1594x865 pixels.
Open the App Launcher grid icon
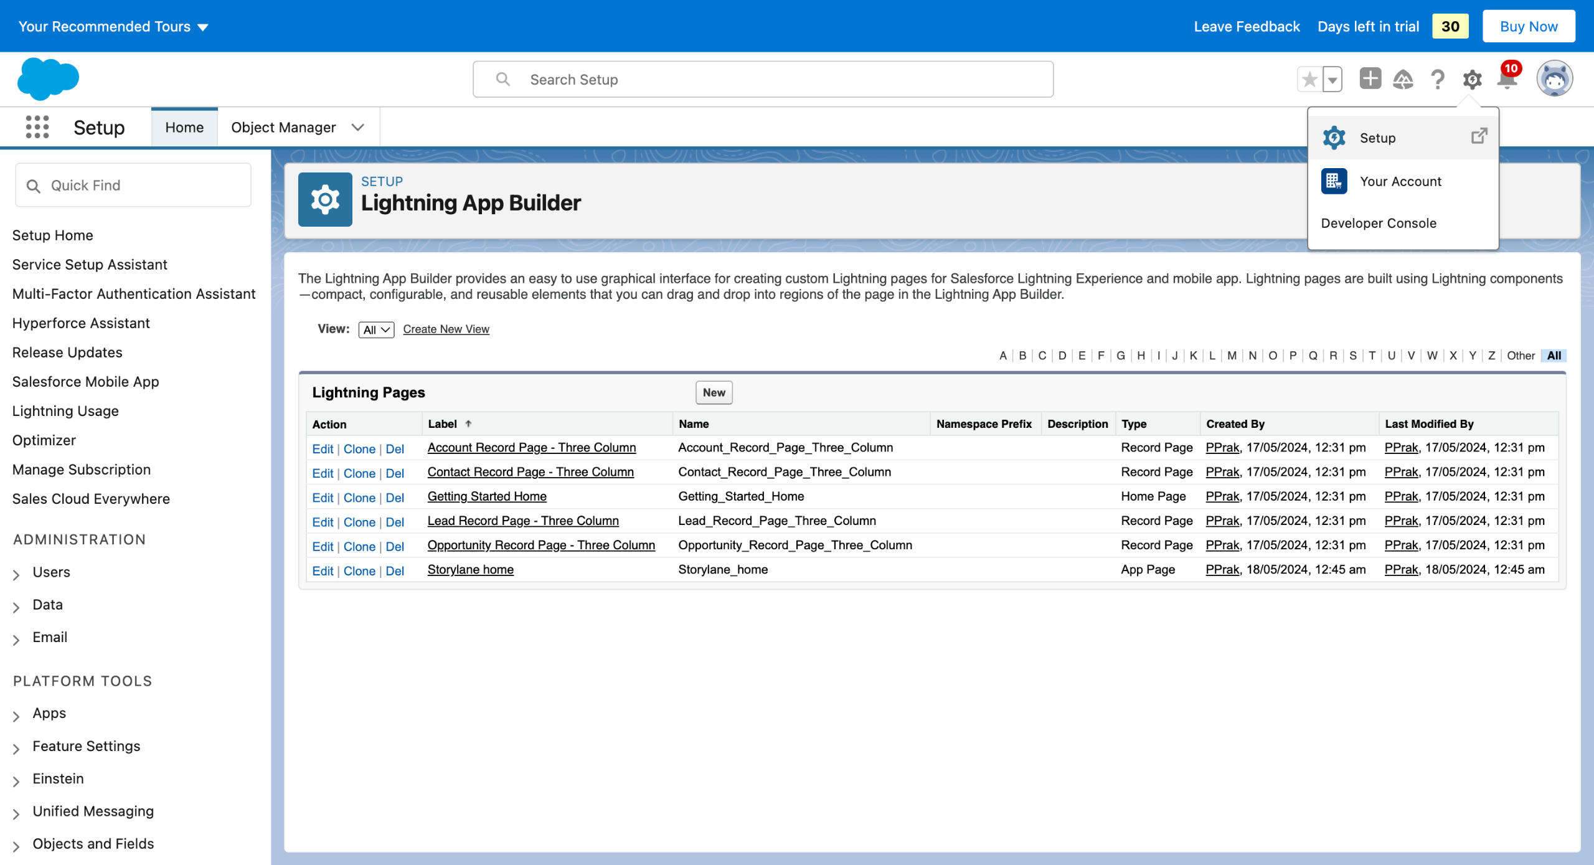point(37,127)
